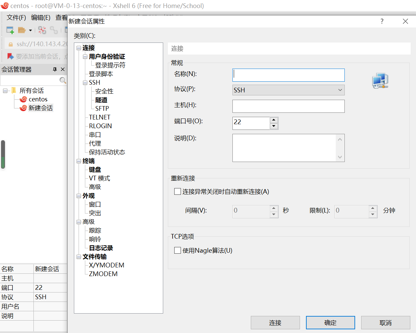The image size is (416, 333).
Task: Select 代理 category
Action: (95, 144)
